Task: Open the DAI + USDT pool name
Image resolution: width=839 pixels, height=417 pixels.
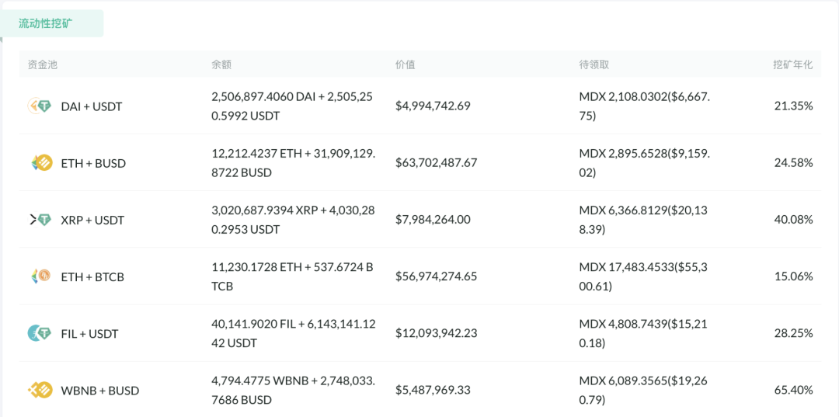Action: tap(92, 106)
